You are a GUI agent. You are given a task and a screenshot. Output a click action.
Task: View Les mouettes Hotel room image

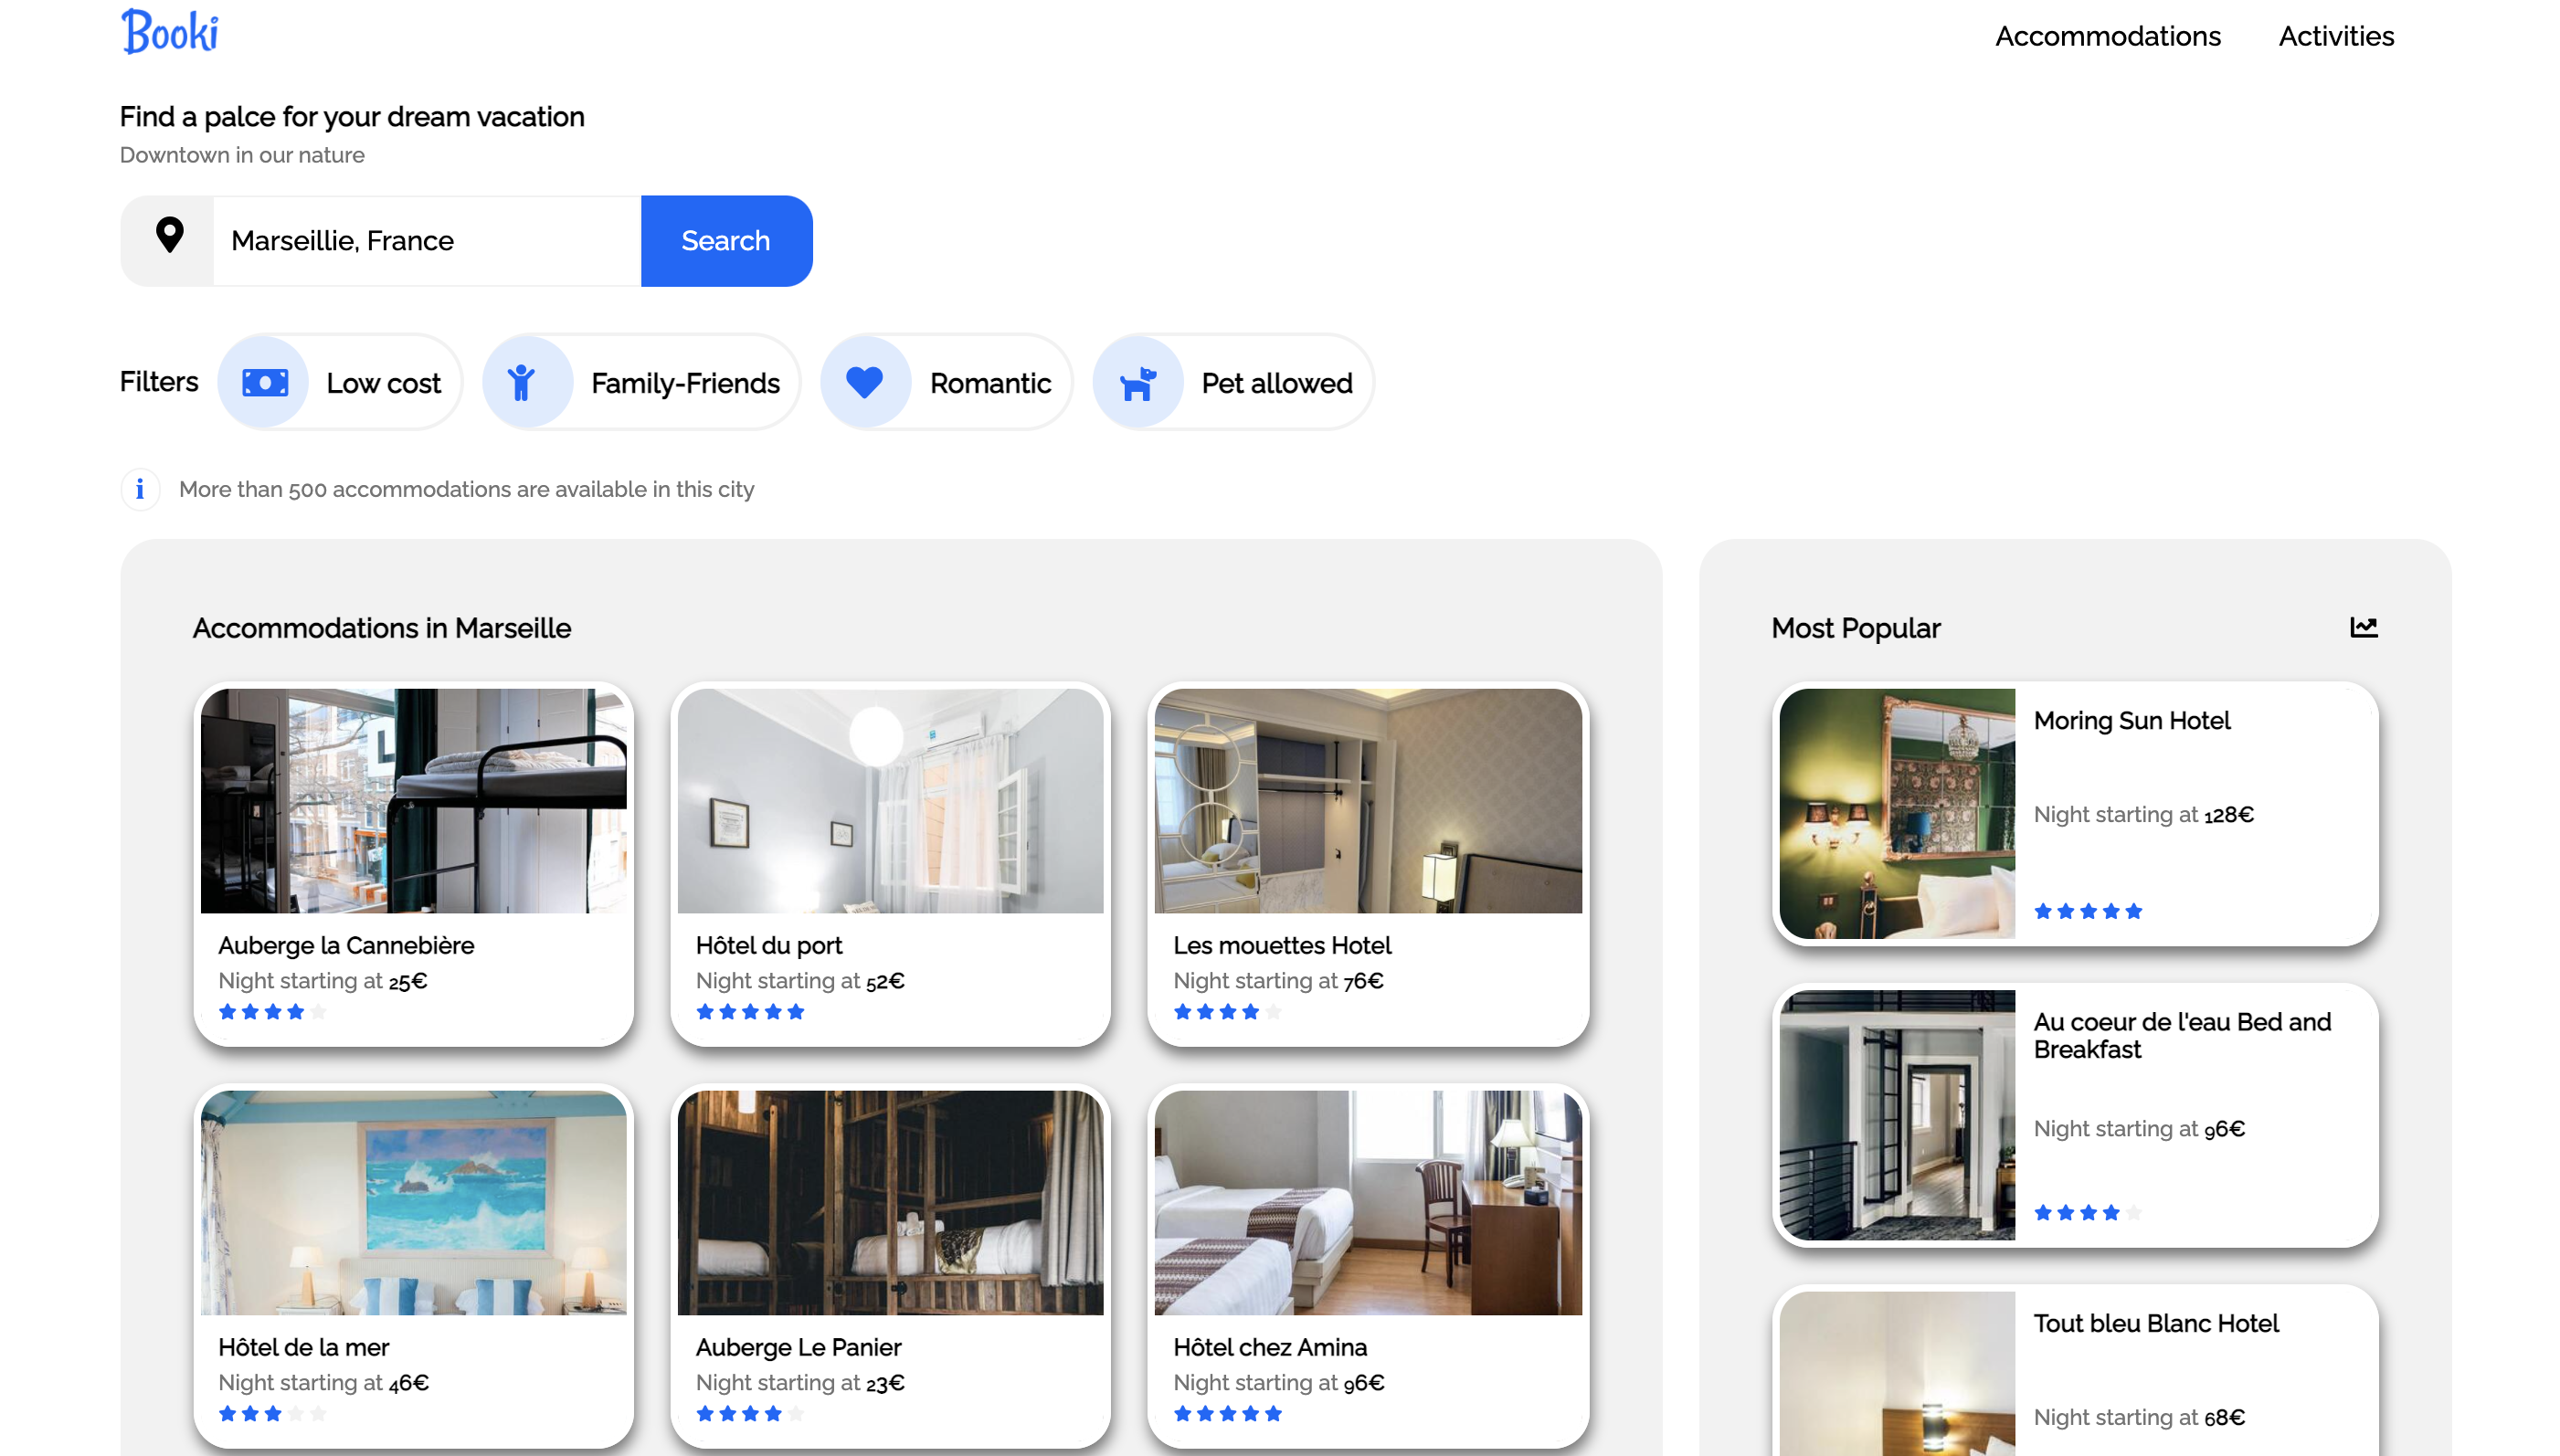pos(1367,800)
